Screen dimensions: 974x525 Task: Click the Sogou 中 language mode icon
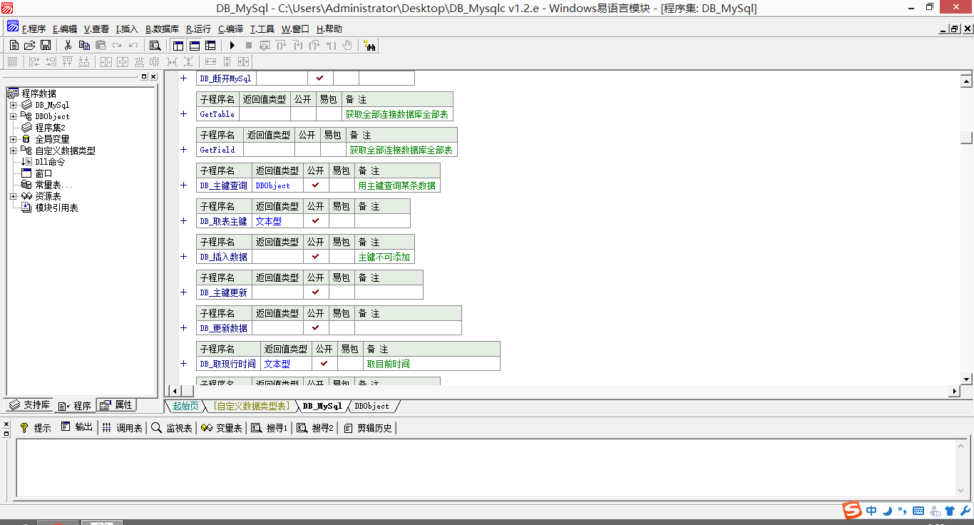coord(871,511)
